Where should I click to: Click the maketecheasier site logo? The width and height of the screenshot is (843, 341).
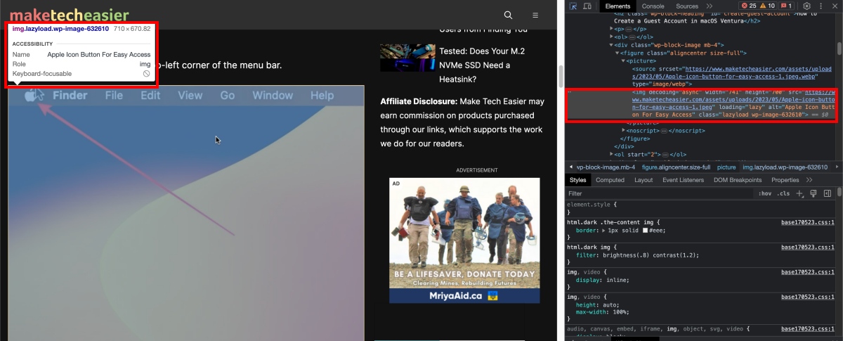[x=70, y=15]
